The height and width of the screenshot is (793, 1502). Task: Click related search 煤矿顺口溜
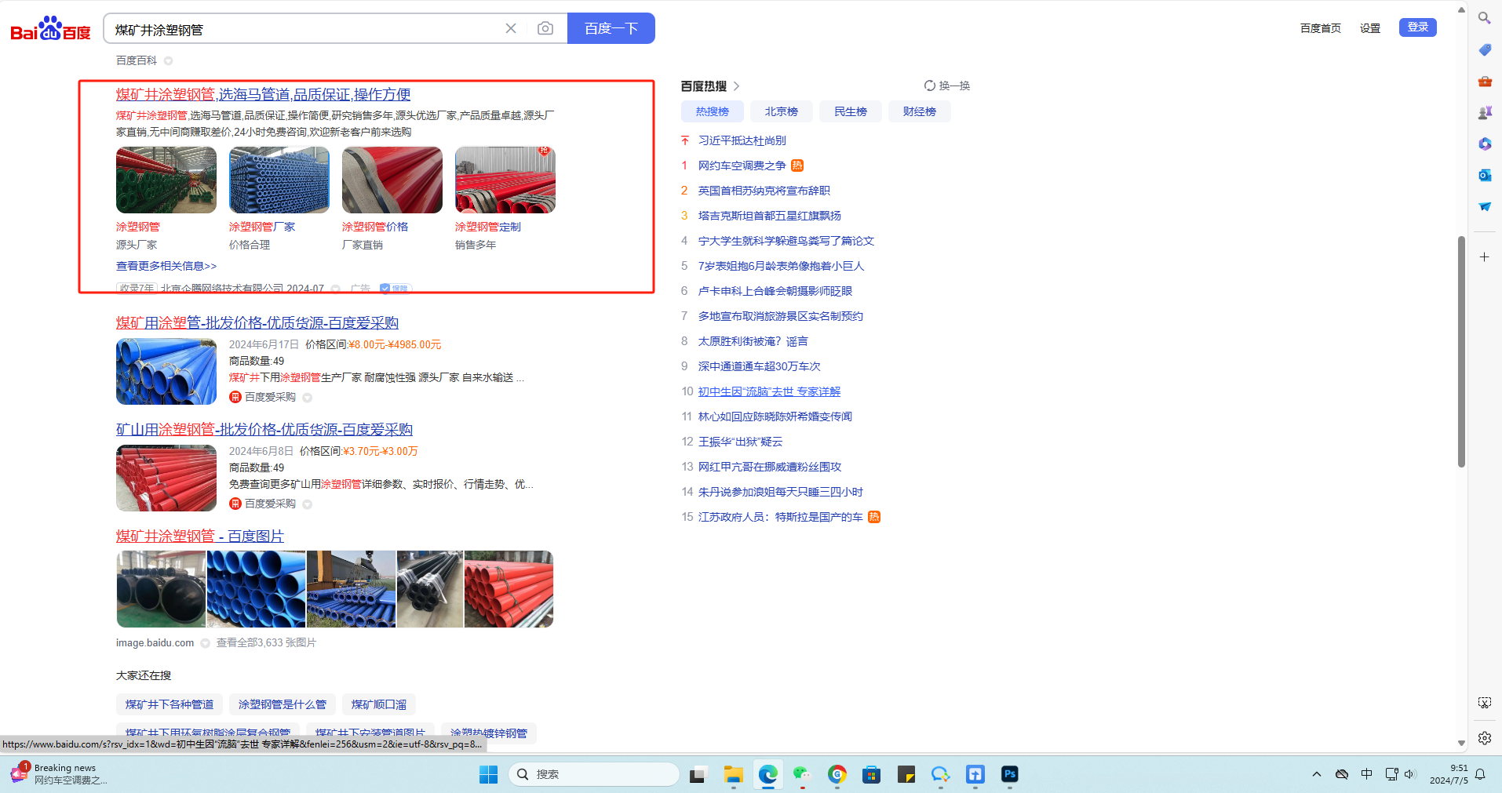(x=379, y=704)
